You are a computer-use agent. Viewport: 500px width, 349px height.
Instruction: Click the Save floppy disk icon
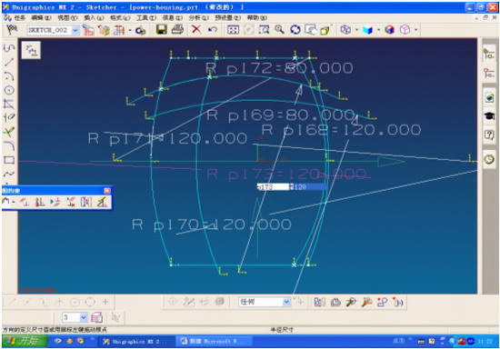(x=162, y=30)
